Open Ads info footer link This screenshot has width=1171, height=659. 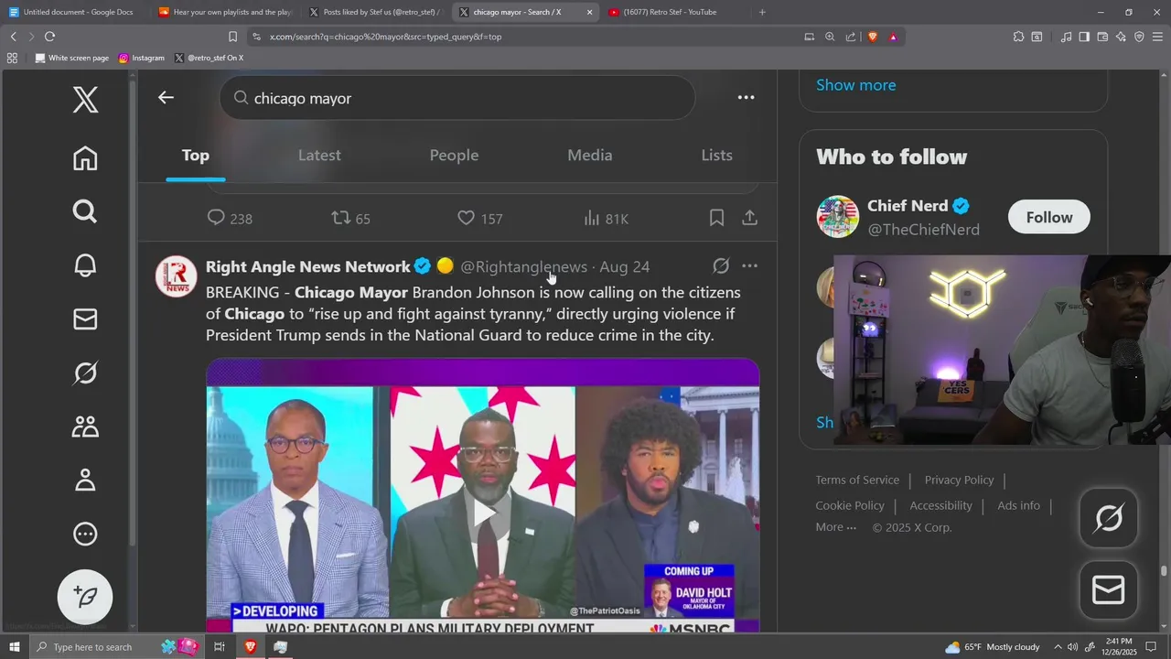[x=1018, y=505]
